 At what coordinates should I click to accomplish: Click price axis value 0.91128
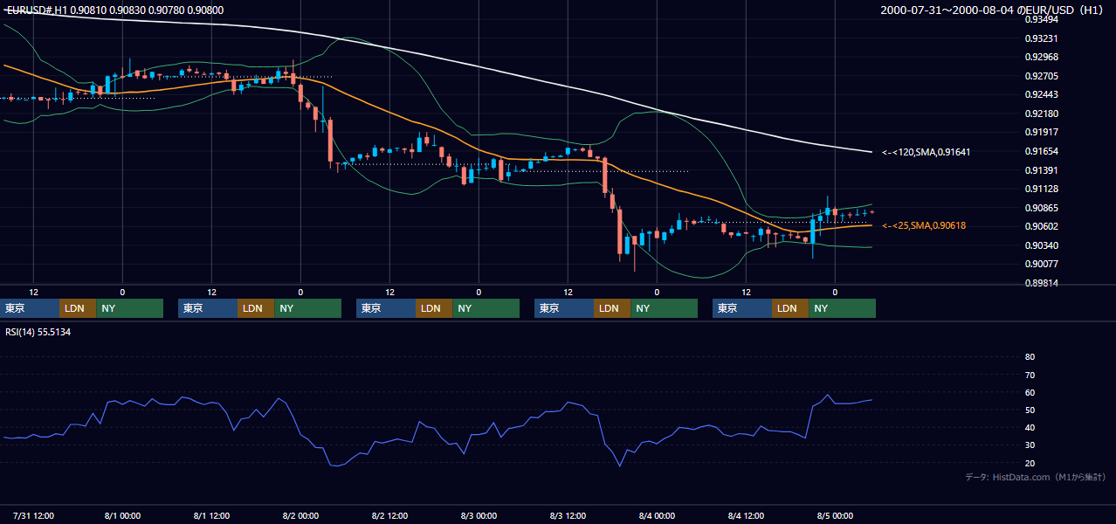click(x=1040, y=189)
